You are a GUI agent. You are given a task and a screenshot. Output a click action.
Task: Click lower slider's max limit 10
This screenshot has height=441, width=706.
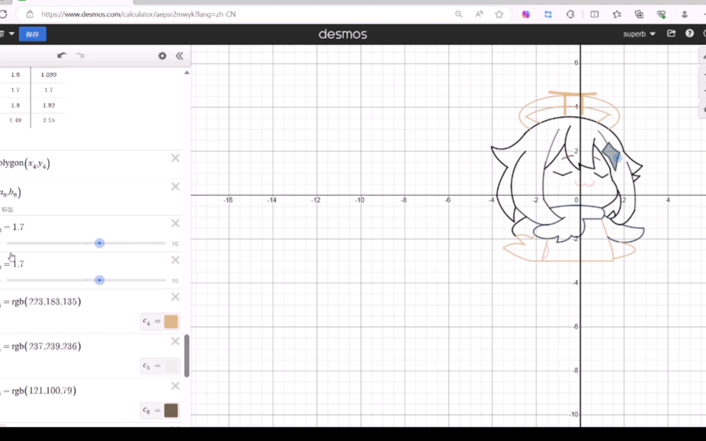175,281
